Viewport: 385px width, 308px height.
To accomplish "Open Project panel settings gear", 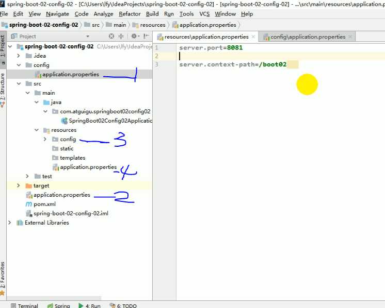I will click(134, 36).
